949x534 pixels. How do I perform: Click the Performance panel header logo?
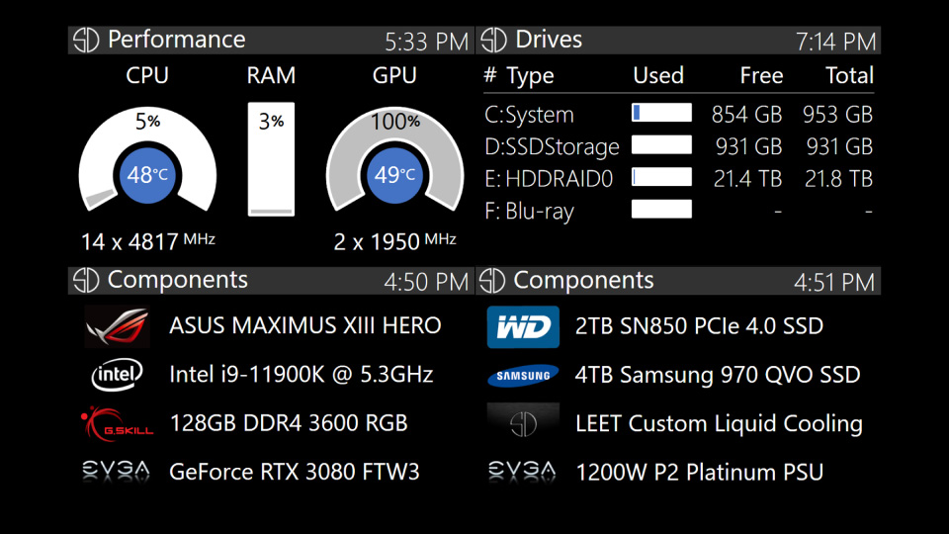pos(87,40)
